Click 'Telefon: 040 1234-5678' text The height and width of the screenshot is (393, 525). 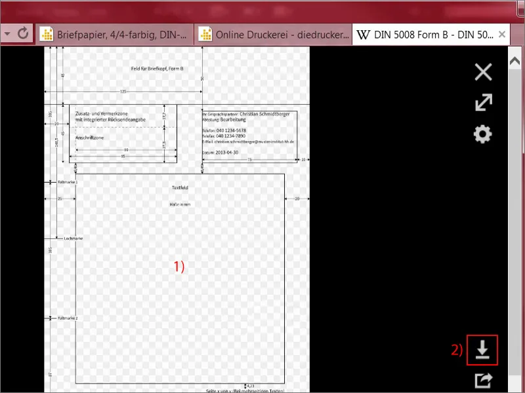(224, 130)
